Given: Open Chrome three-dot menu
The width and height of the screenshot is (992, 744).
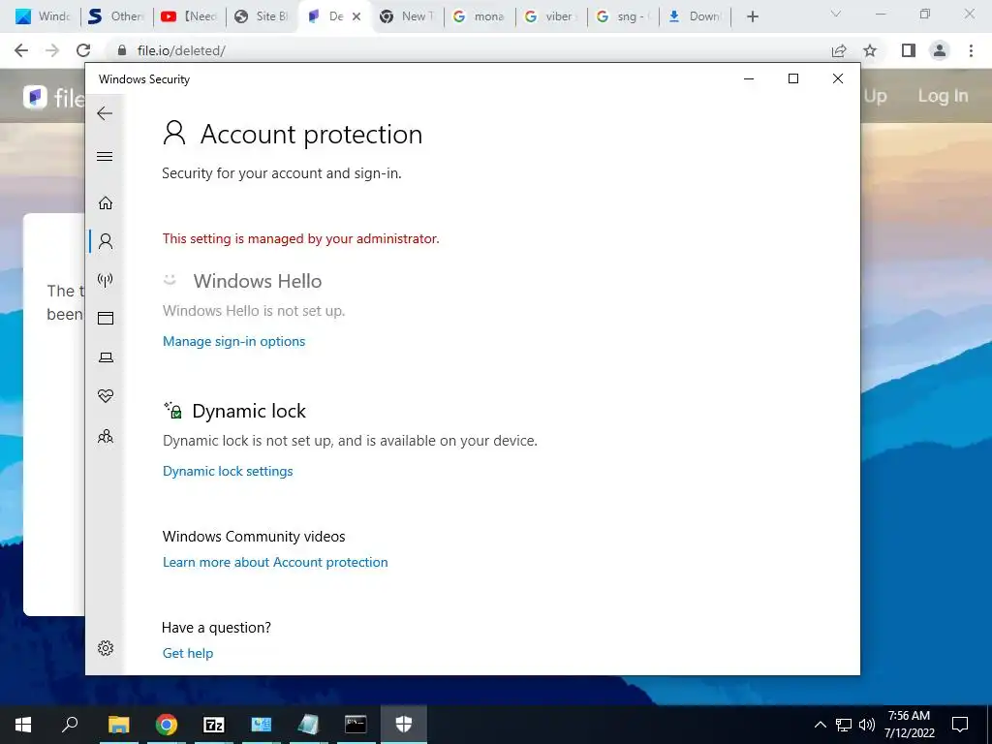Looking at the screenshot, I should (971, 50).
